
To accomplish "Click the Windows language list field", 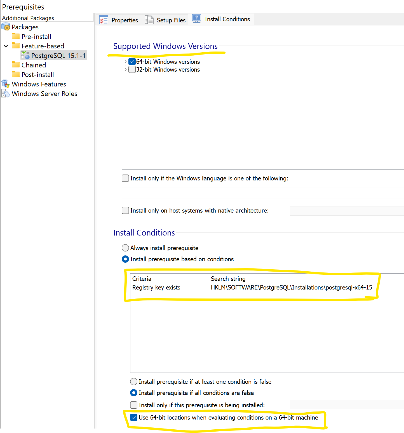I will [263, 193].
